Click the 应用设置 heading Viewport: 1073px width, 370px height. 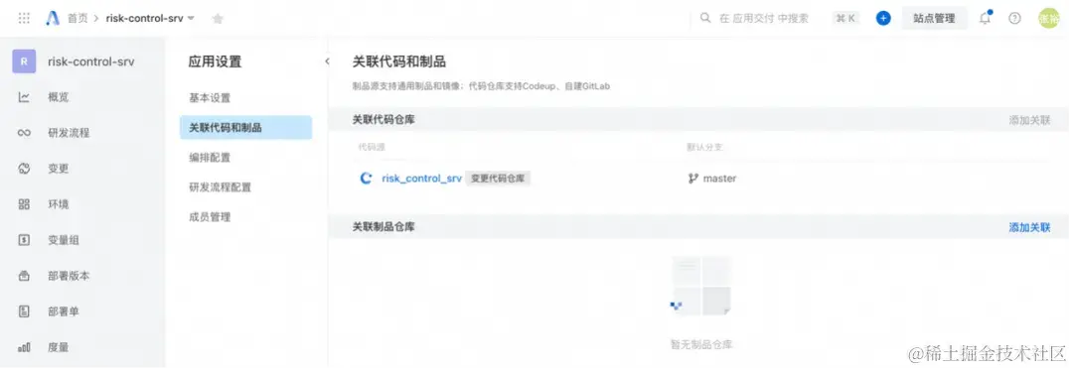click(x=215, y=62)
